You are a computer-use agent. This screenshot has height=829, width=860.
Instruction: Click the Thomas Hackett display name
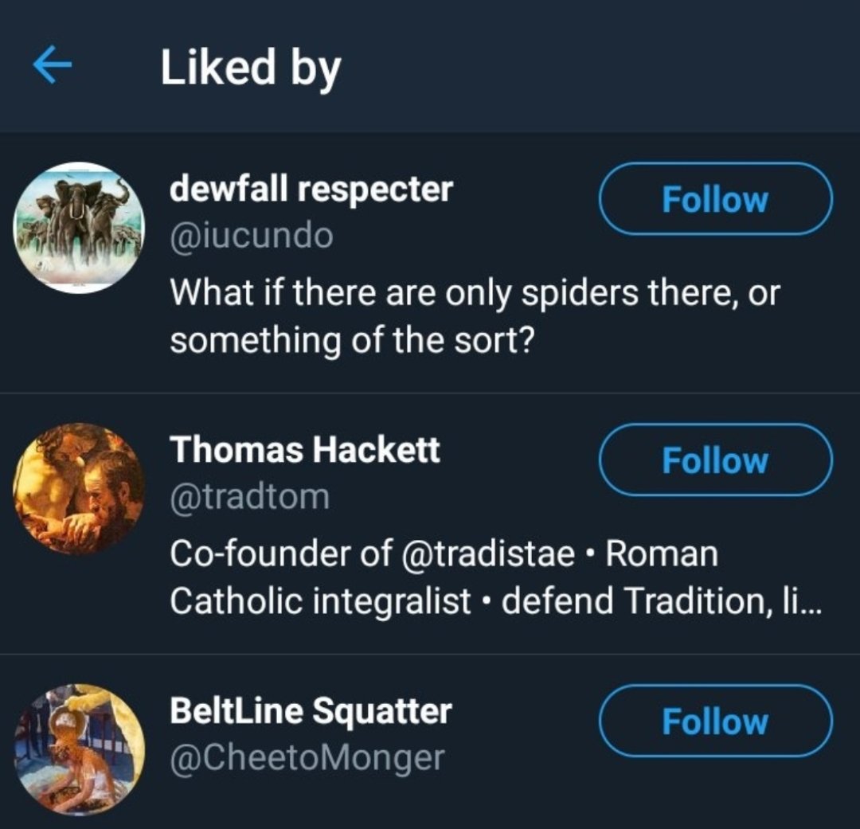(x=304, y=450)
